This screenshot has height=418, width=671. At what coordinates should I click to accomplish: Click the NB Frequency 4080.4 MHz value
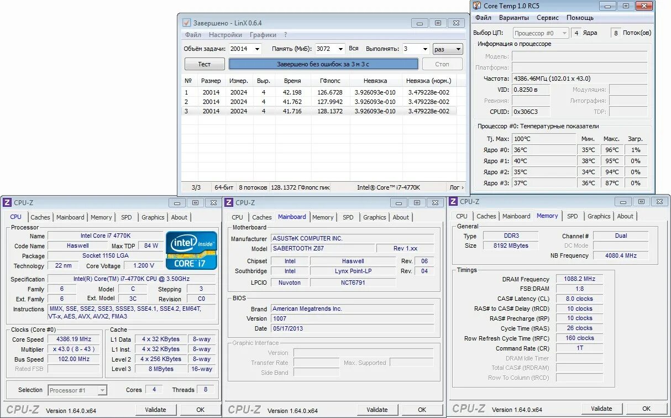[x=621, y=255]
